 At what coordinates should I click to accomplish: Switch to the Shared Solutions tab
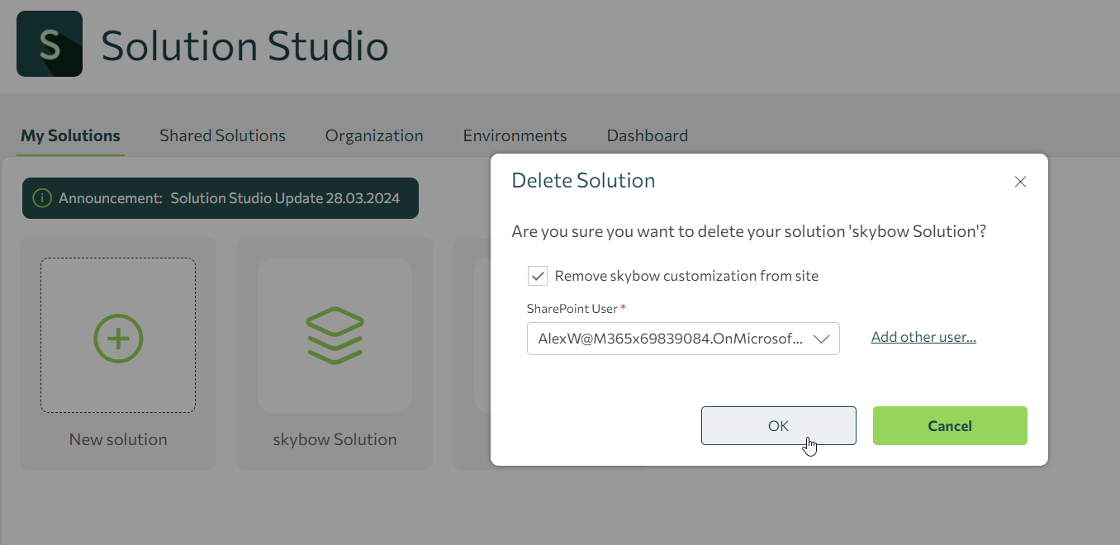222,135
